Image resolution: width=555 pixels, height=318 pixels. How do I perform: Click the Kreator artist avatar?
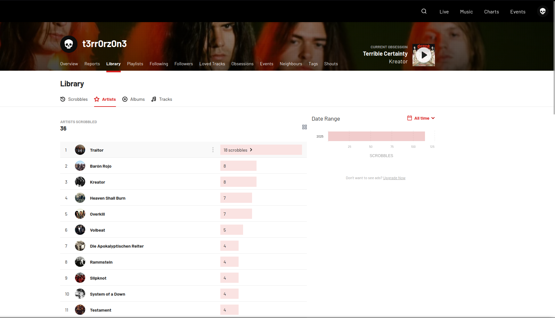(x=80, y=182)
